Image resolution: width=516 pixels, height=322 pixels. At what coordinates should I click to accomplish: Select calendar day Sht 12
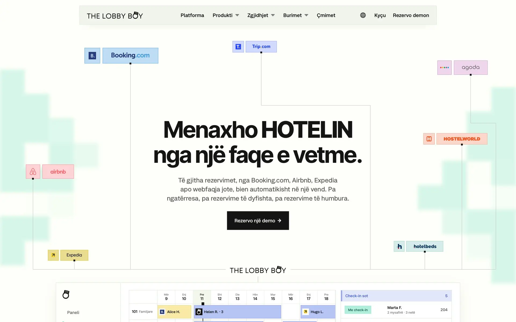tap(220, 297)
